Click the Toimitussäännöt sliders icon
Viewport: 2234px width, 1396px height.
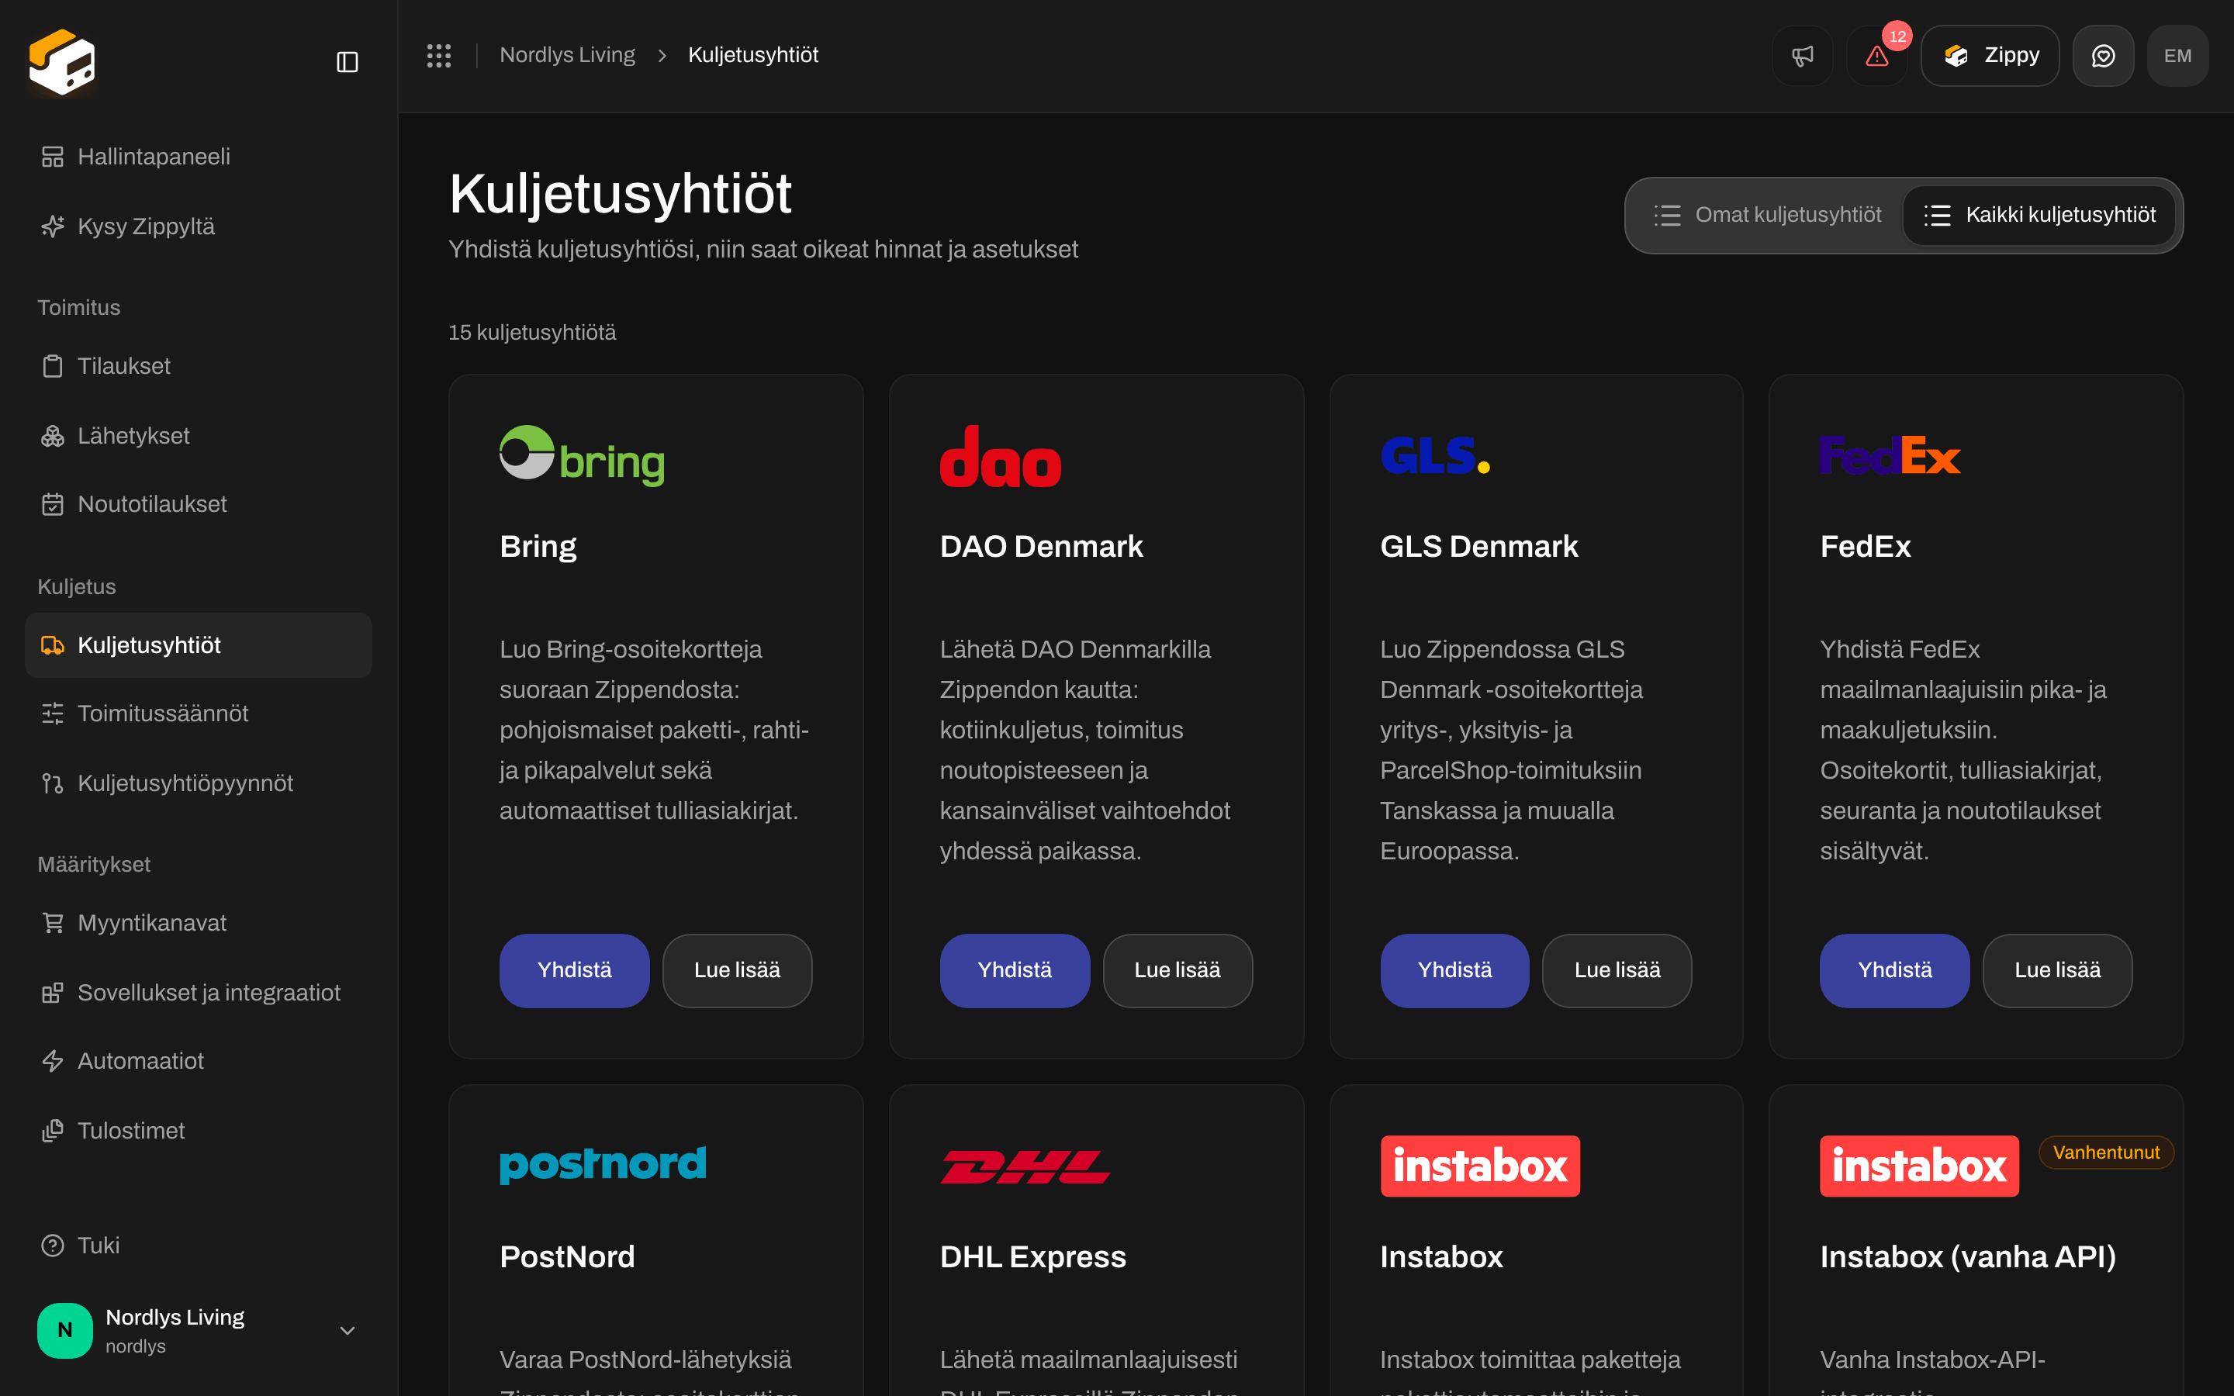[53, 714]
